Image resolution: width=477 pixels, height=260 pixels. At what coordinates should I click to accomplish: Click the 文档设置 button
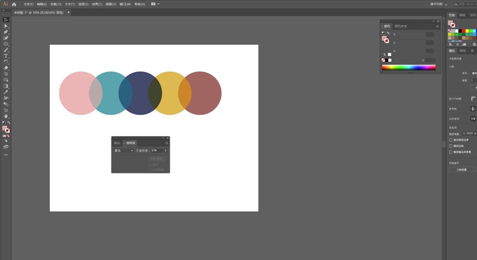(x=461, y=170)
